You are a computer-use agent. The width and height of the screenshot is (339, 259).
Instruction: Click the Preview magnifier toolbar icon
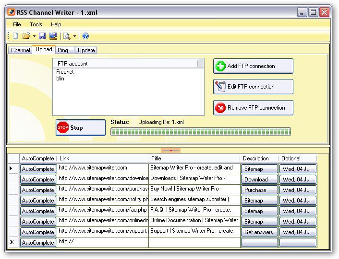[x=67, y=36]
